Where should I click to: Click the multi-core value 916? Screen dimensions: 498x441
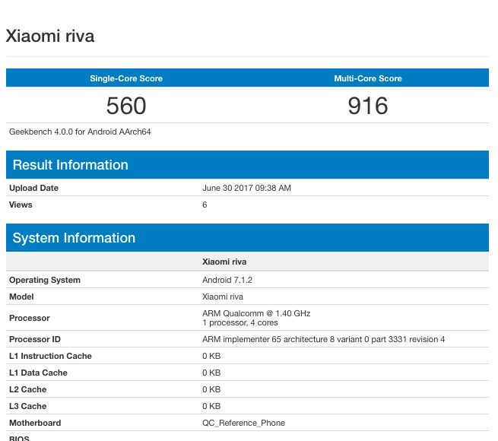368,106
